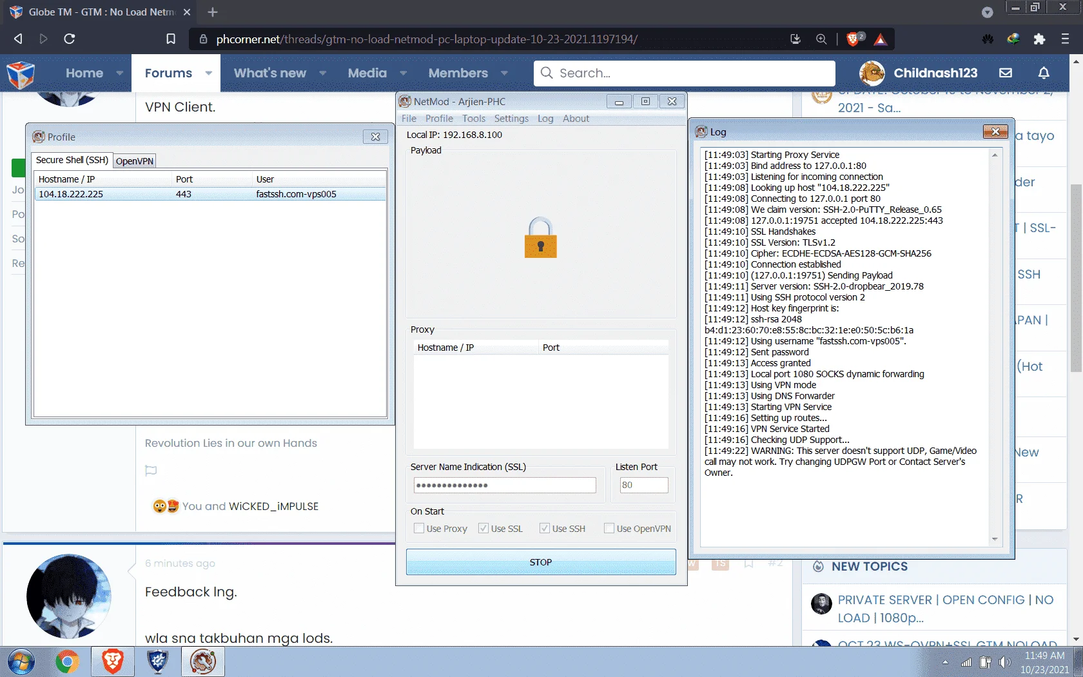
Task: Click the Brave Rewards triangle icon
Action: click(881, 39)
